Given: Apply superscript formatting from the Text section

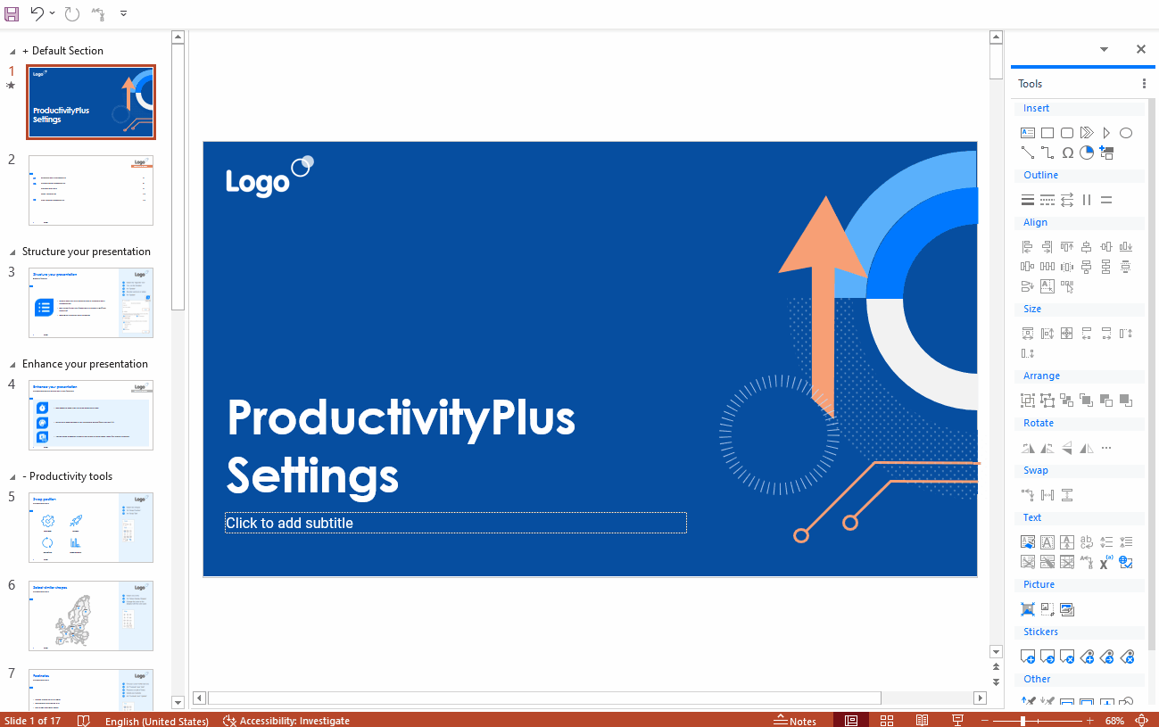Looking at the screenshot, I should coord(1105,562).
